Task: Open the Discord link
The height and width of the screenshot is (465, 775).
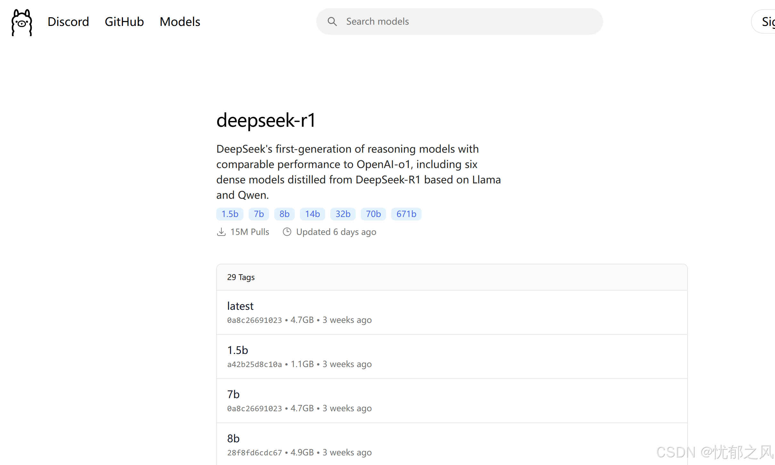Action: 68,21
